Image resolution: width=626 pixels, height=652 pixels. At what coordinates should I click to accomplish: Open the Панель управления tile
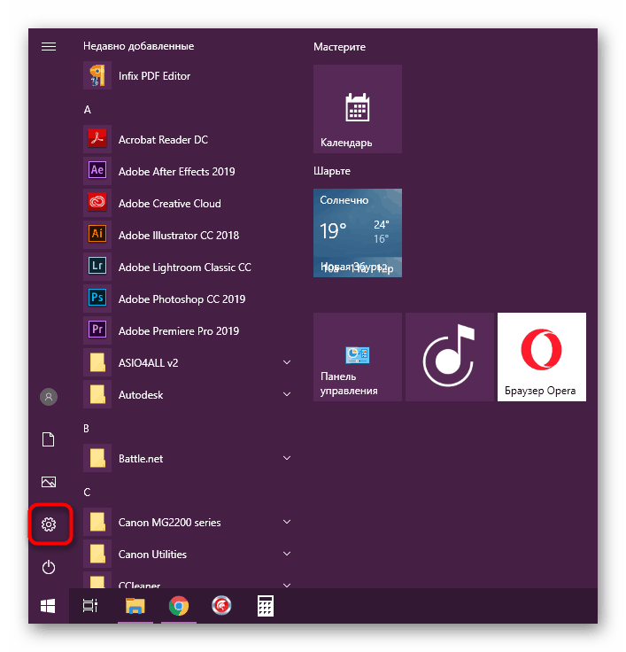pyautogui.click(x=358, y=357)
